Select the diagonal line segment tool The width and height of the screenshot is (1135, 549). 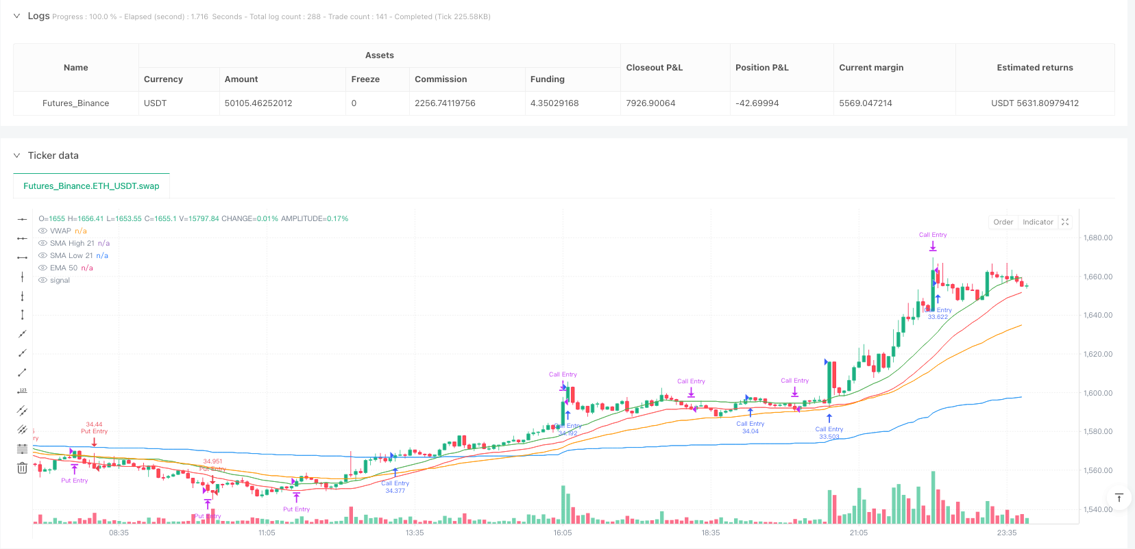point(22,372)
